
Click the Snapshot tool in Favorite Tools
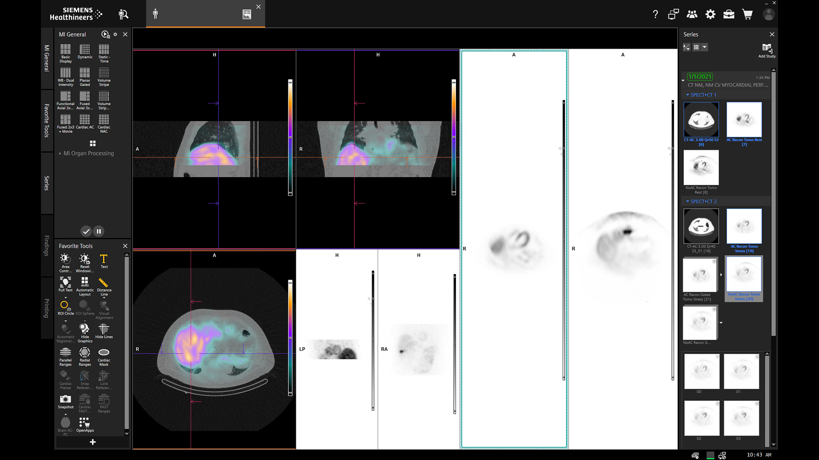[65, 400]
